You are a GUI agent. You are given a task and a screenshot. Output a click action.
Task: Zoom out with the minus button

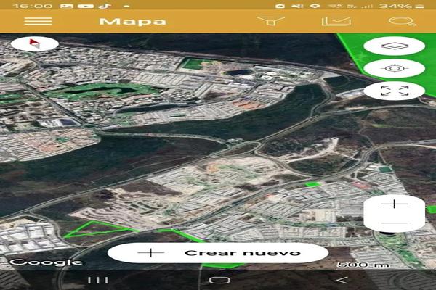click(x=394, y=223)
